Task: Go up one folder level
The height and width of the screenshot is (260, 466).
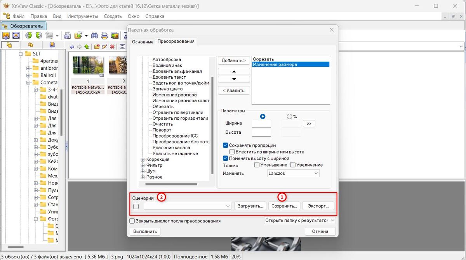Action: (x=87, y=47)
